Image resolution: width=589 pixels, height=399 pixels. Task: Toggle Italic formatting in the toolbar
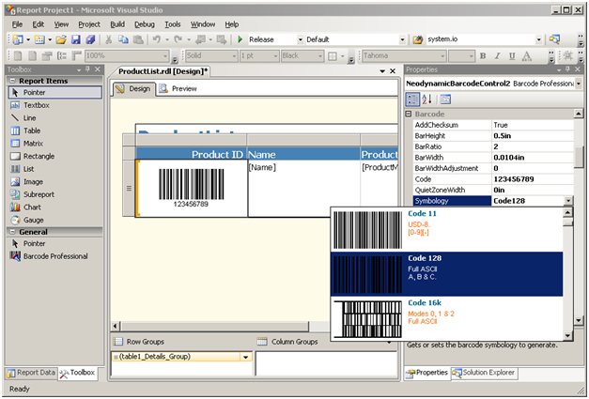click(497, 56)
